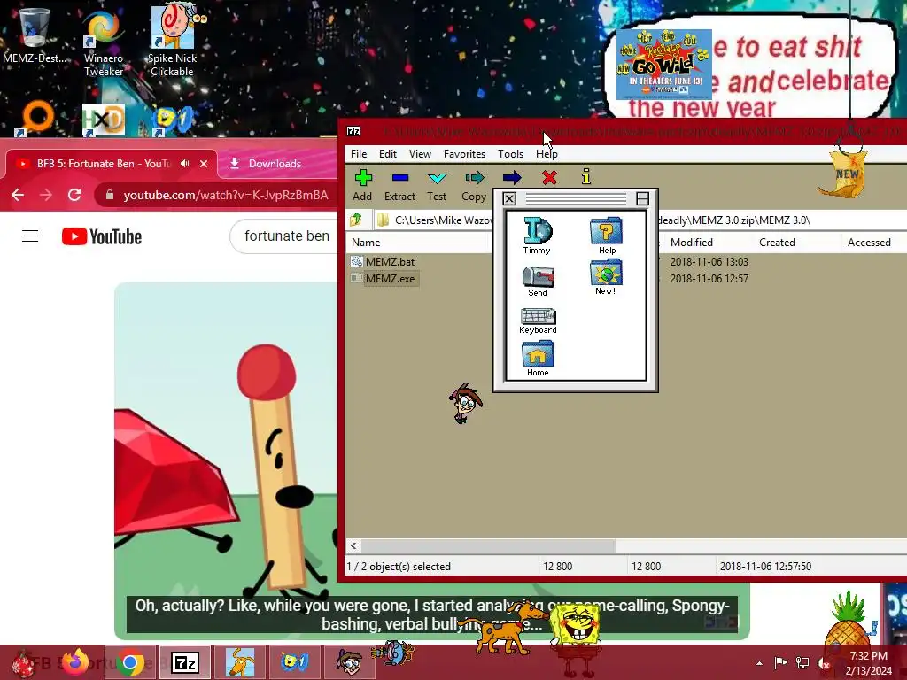Open SpongeBob desktop shortcut icon
This screenshot has height=680, width=907.
[x=173, y=120]
